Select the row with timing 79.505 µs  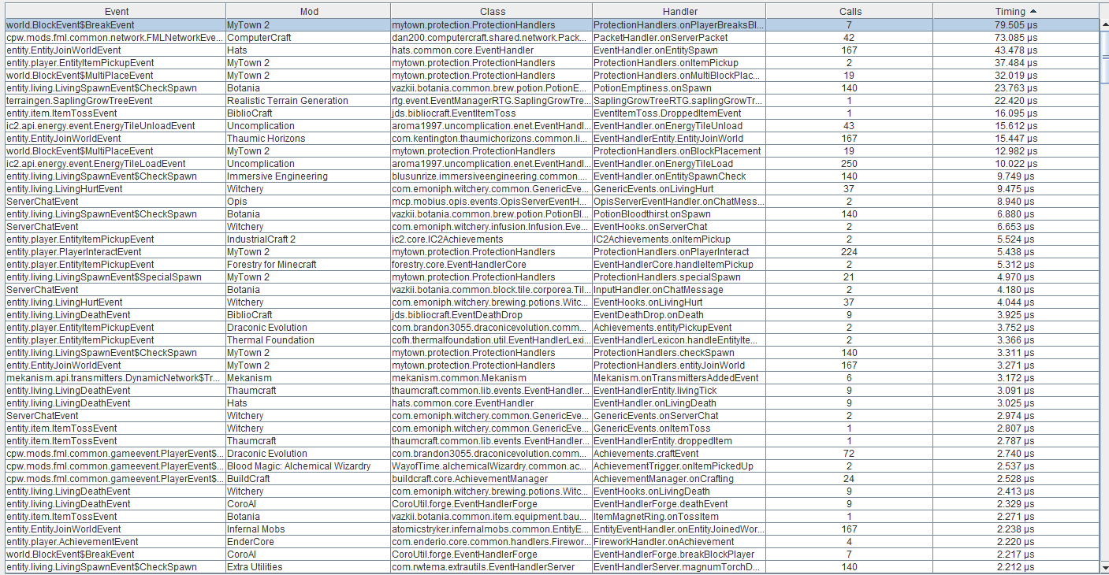[552, 25]
